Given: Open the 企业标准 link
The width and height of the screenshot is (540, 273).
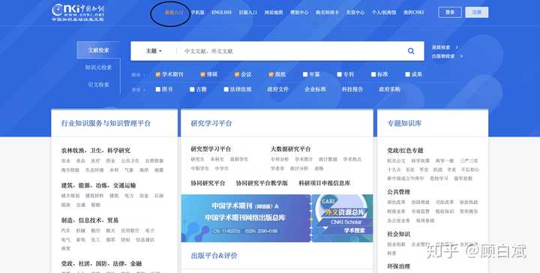Looking at the screenshot, I should pyautogui.click(x=315, y=89).
